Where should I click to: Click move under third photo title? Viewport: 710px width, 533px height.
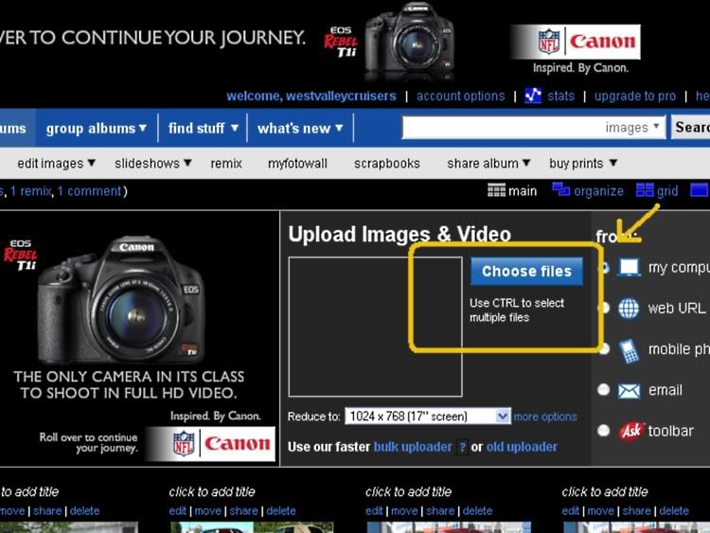click(x=404, y=511)
